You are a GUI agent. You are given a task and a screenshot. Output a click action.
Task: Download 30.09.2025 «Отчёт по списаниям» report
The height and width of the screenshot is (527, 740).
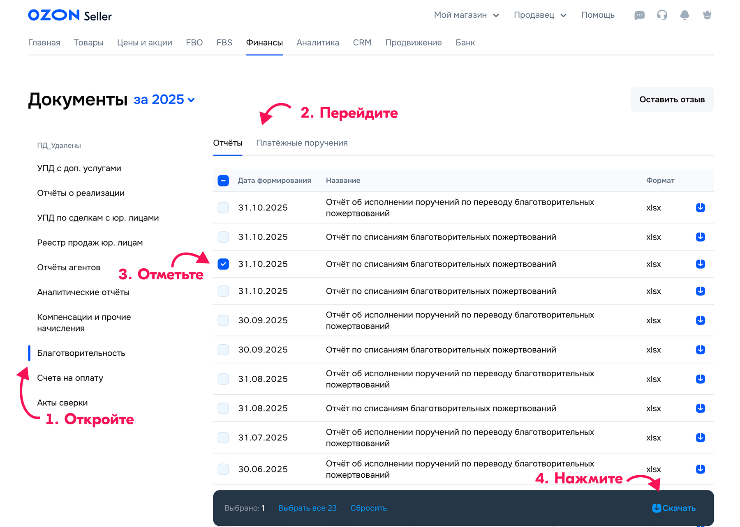point(701,350)
